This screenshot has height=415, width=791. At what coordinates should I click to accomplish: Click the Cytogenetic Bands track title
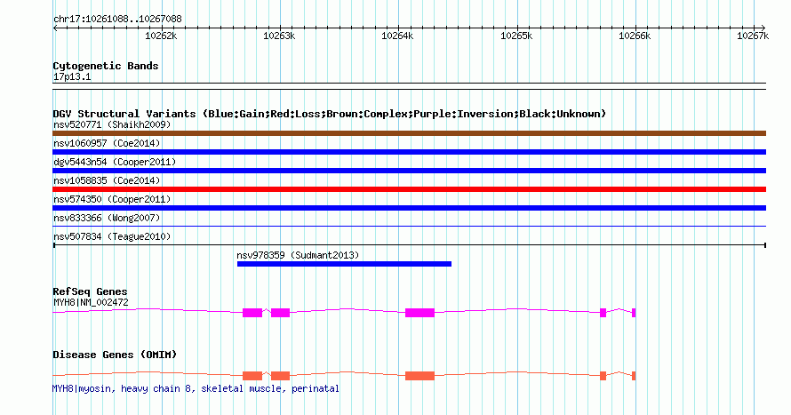[106, 66]
